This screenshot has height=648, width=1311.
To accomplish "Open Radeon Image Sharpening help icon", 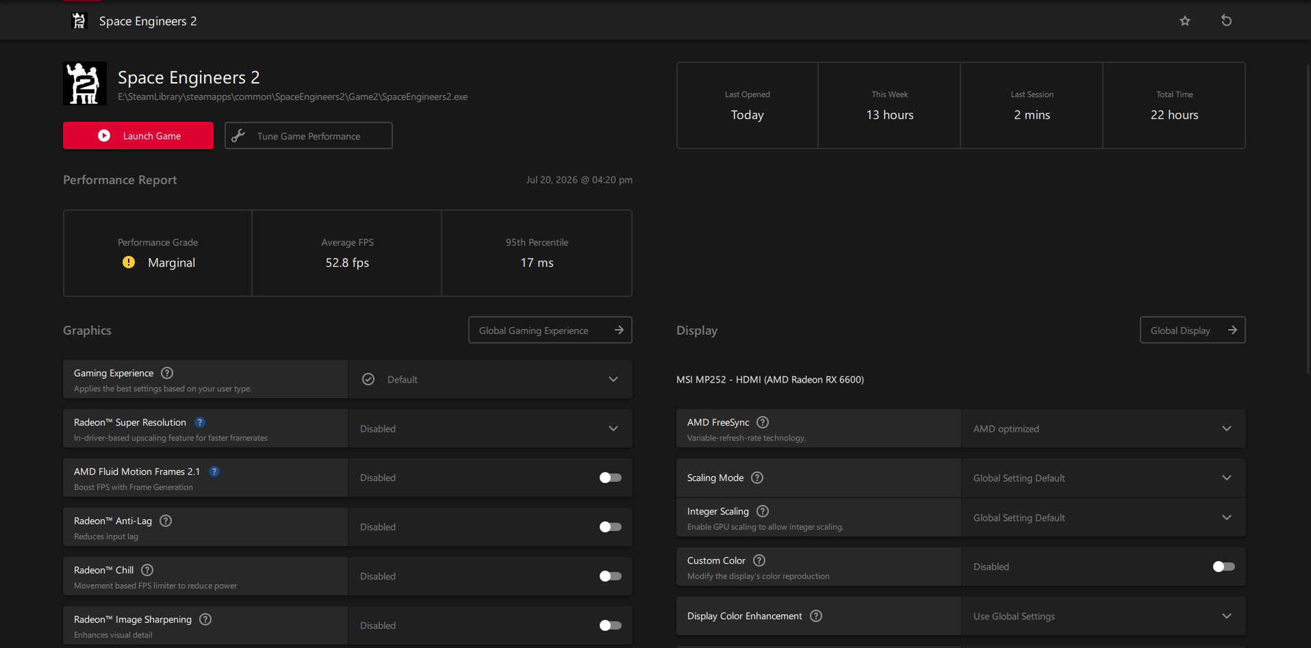I will [x=205, y=619].
